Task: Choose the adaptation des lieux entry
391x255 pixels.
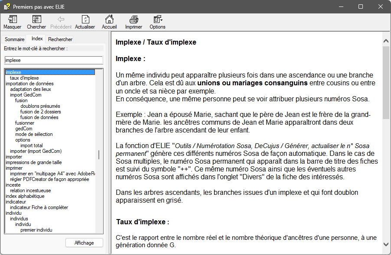Action: pos(30,89)
